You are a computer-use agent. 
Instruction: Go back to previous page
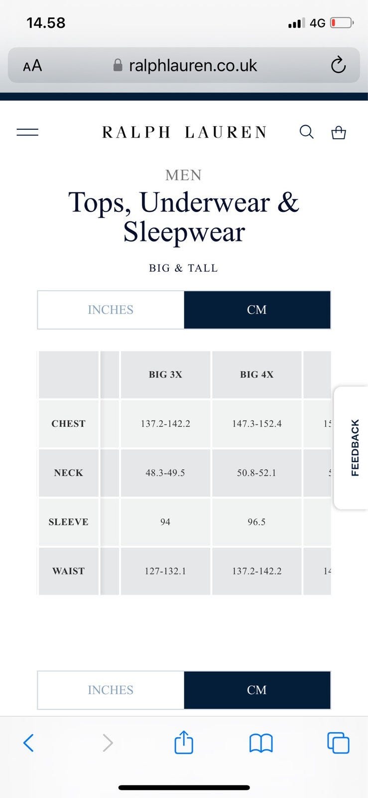coord(29,743)
